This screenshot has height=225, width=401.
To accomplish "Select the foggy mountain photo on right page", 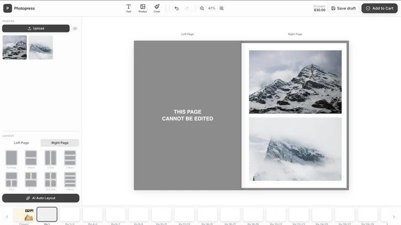I will 295,149.
